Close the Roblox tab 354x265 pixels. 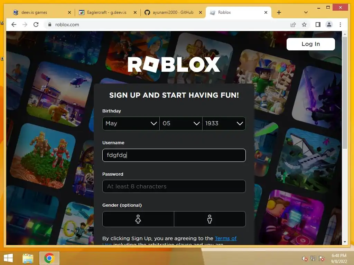266,12
